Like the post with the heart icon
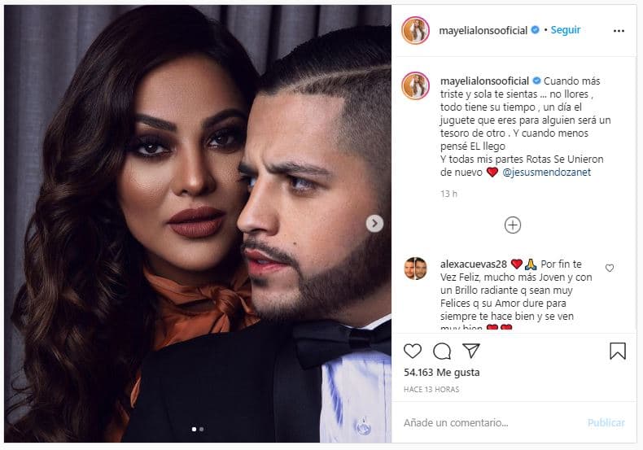This screenshot has height=450, width=643. pos(412,352)
